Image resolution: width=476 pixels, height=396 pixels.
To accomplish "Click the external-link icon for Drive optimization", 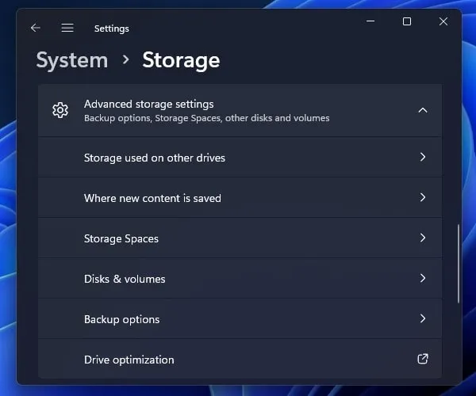I will pos(423,359).
